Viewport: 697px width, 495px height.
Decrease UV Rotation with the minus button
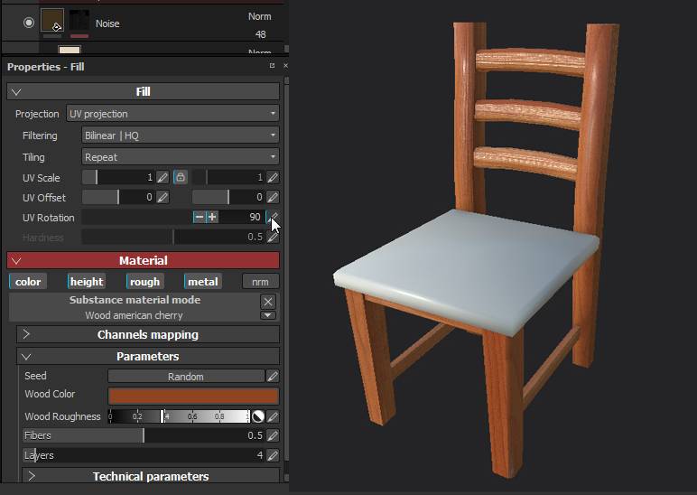tap(199, 217)
